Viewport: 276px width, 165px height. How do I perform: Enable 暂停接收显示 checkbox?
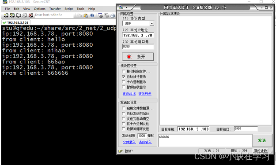123,87
